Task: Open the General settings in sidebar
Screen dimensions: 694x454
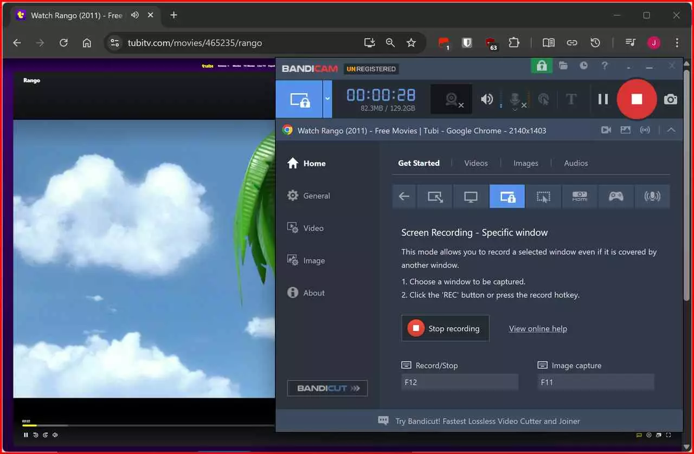Action: (x=309, y=196)
